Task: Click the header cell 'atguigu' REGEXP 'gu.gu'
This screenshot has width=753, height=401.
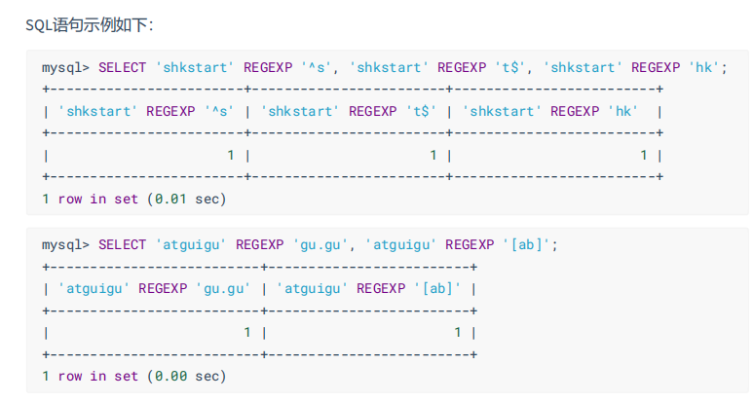Action: pyautogui.click(x=154, y=288)
